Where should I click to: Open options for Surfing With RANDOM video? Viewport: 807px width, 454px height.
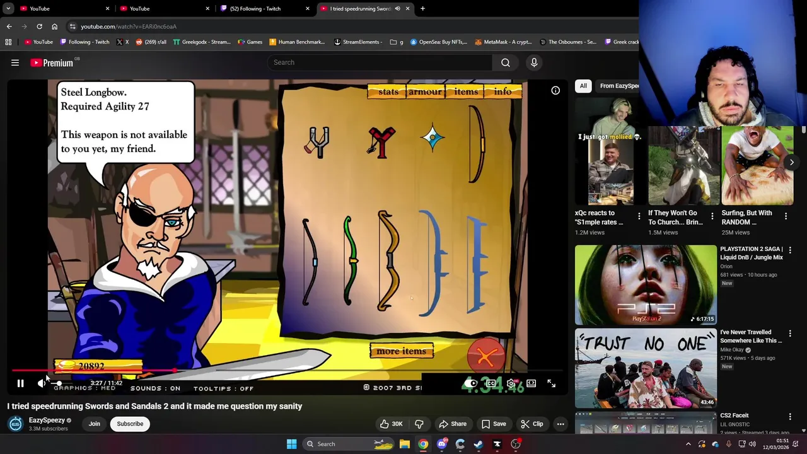coord(786,217)
